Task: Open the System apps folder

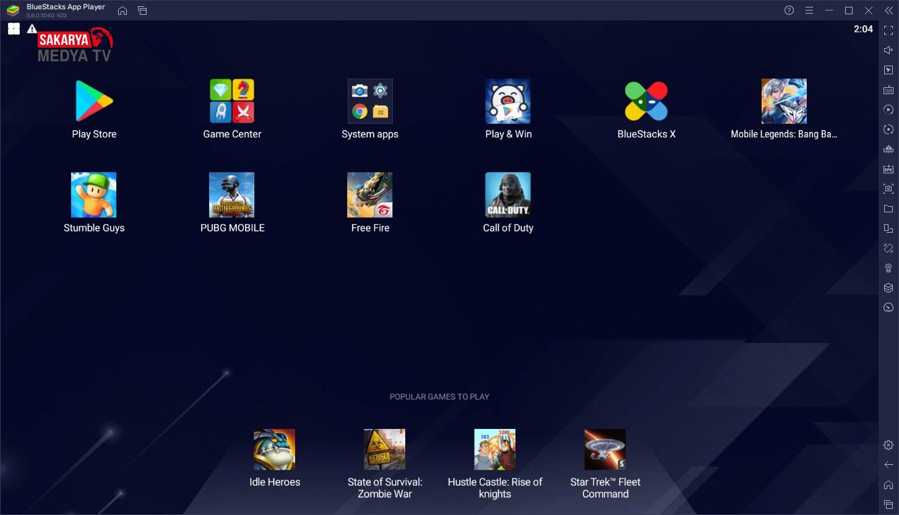Action: [370, 102]
